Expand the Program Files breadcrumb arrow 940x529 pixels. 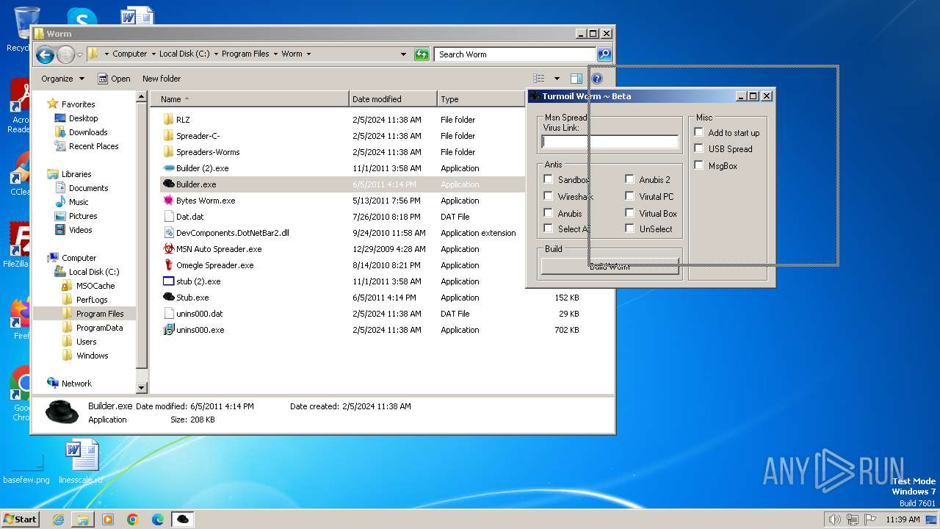coord(275,54)
